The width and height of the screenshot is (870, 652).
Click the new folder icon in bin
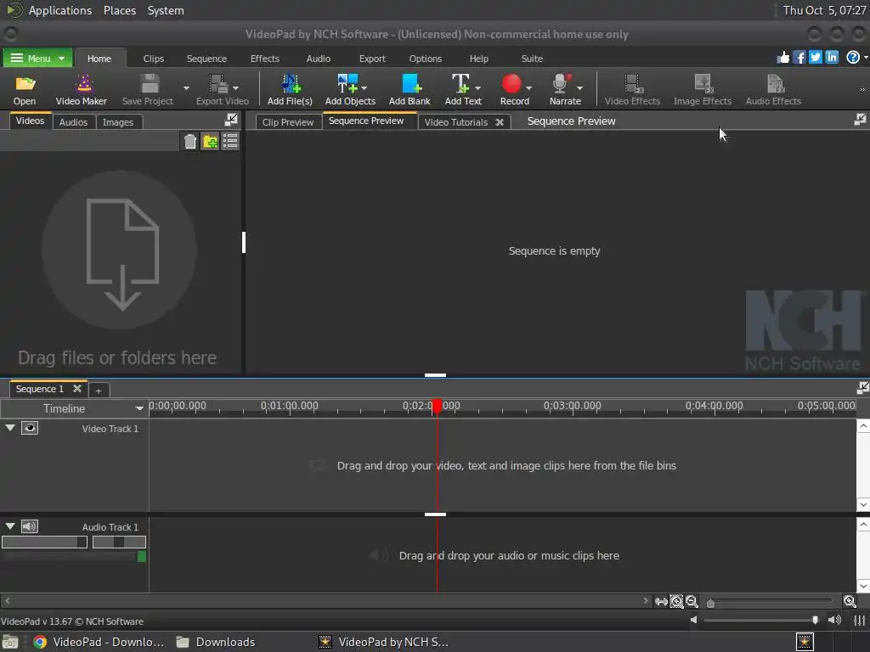point(211,142)
